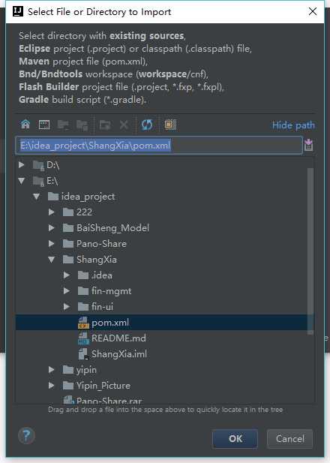Collapse the E:\ drive node
The height and width of the screenshot is (463, 330).
point(22,180)
